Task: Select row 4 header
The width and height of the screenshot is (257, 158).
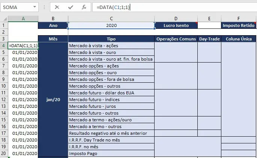Action: coord(4,46)
